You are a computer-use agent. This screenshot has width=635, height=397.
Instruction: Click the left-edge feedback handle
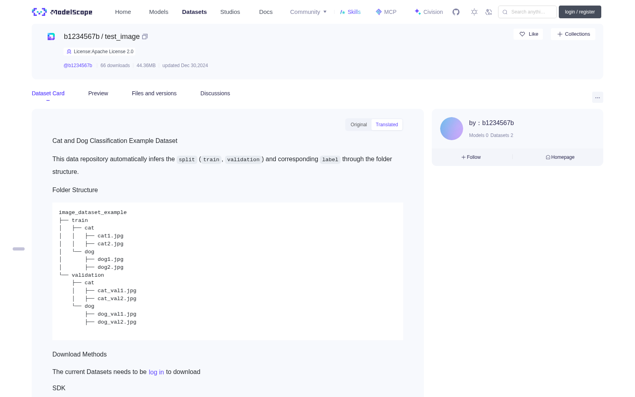[19, 249]
